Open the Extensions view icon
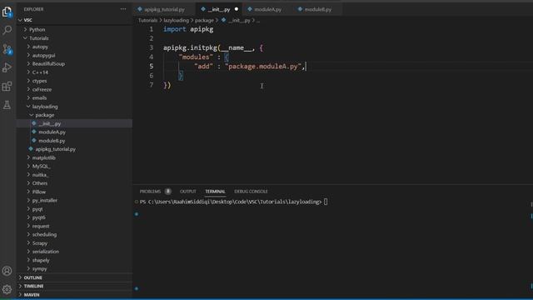Viewport: 533px width, 300px height. point(7,86)
